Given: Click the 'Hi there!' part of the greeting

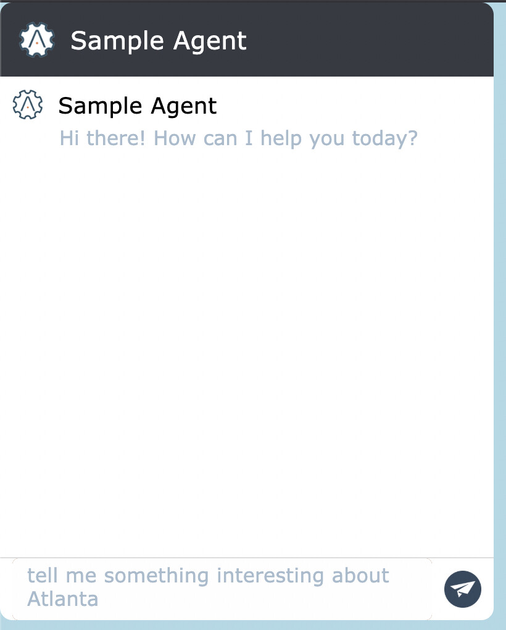Looking at the screenshot, I should [102, 138].
